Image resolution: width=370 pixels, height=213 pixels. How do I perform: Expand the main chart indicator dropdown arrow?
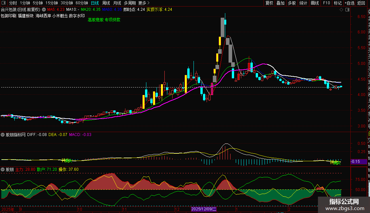[44, 10]
